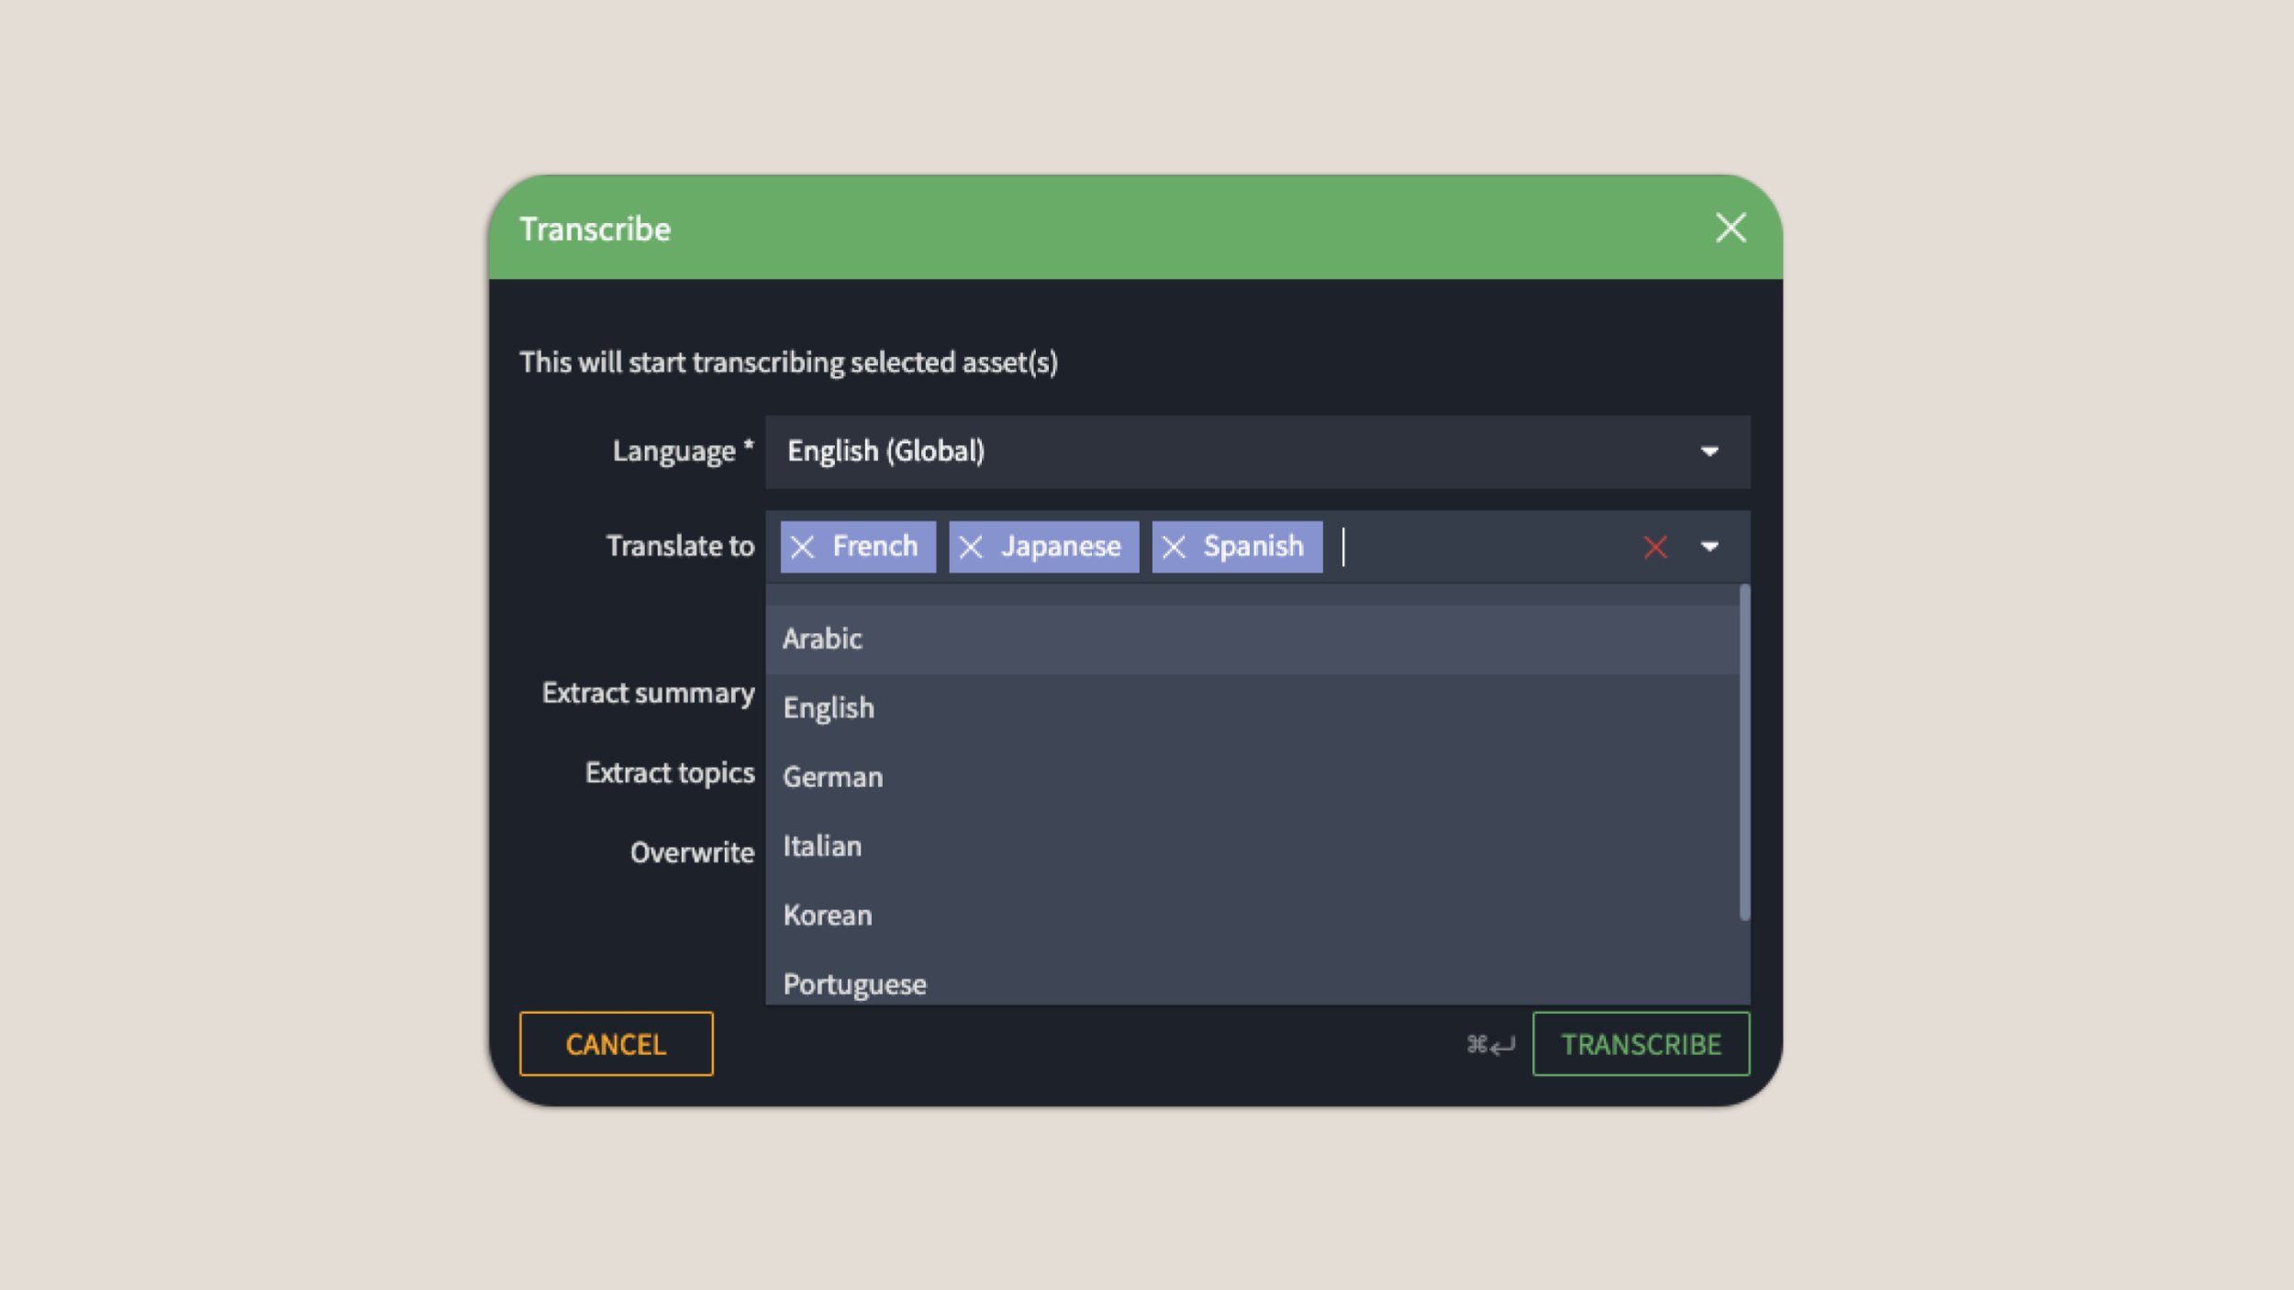Pick Korean from the dropdown list
The image size is (2294, 1290).
coord(1253,916)
